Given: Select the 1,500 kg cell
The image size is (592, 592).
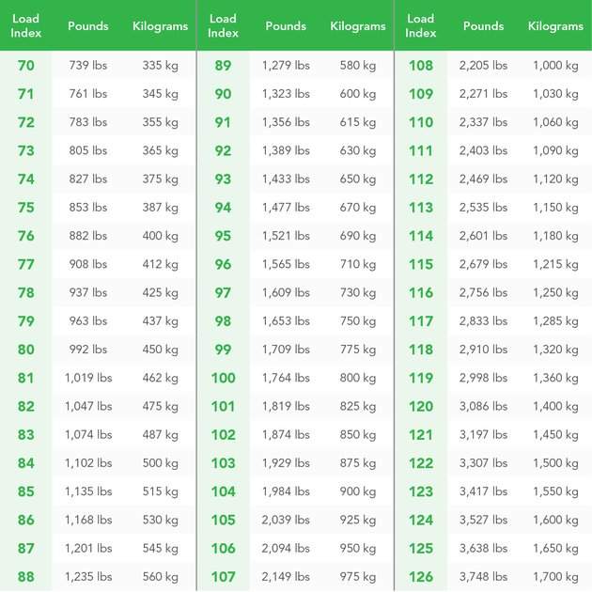Looking at the screenshot, I should [555, 463].
